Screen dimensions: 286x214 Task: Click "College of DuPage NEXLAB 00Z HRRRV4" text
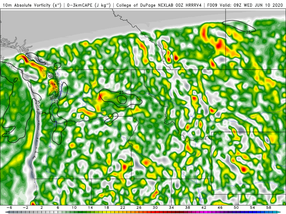(159, 5)
